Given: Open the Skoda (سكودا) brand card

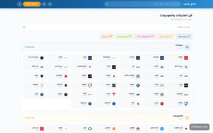Looking at the screenshot, I should [x=130, y=85].
